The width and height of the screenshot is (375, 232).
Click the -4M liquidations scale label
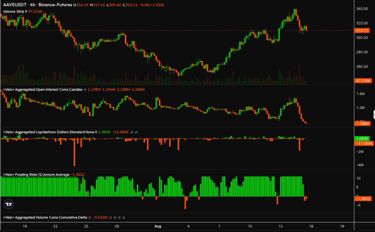click(x=360, y=165)
